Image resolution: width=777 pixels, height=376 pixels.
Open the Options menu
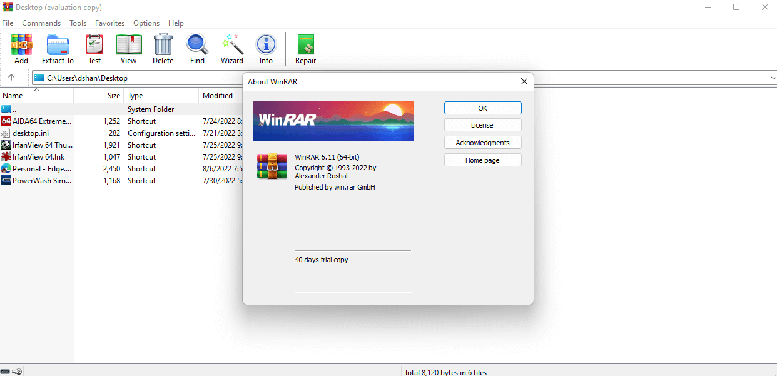[x=146, y=23]
